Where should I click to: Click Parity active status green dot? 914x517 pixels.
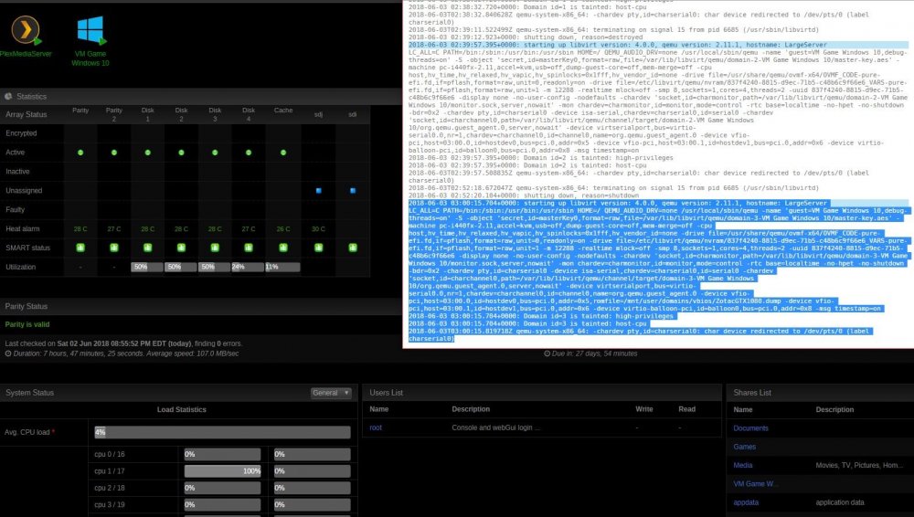coord(80,153)
